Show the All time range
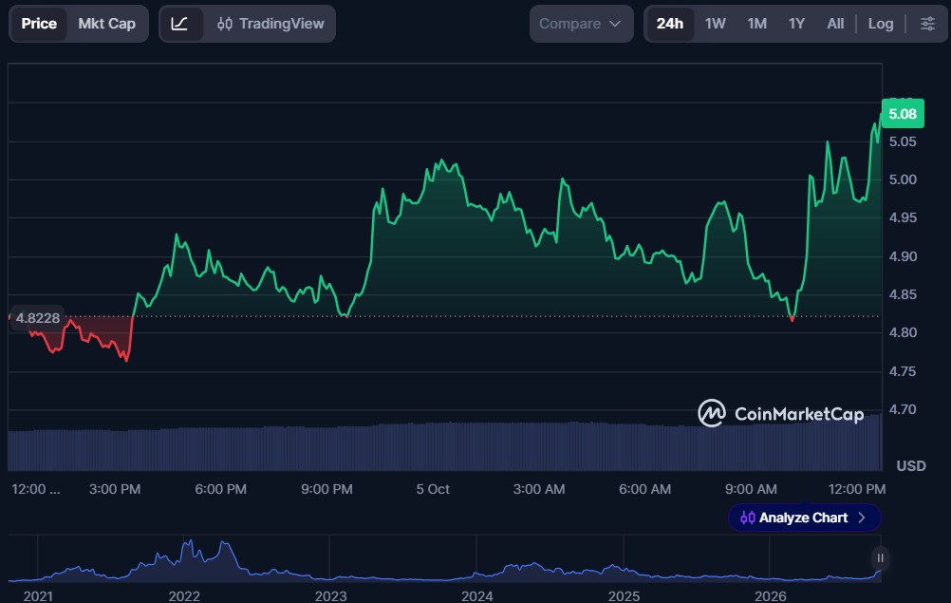 [835, 24]
